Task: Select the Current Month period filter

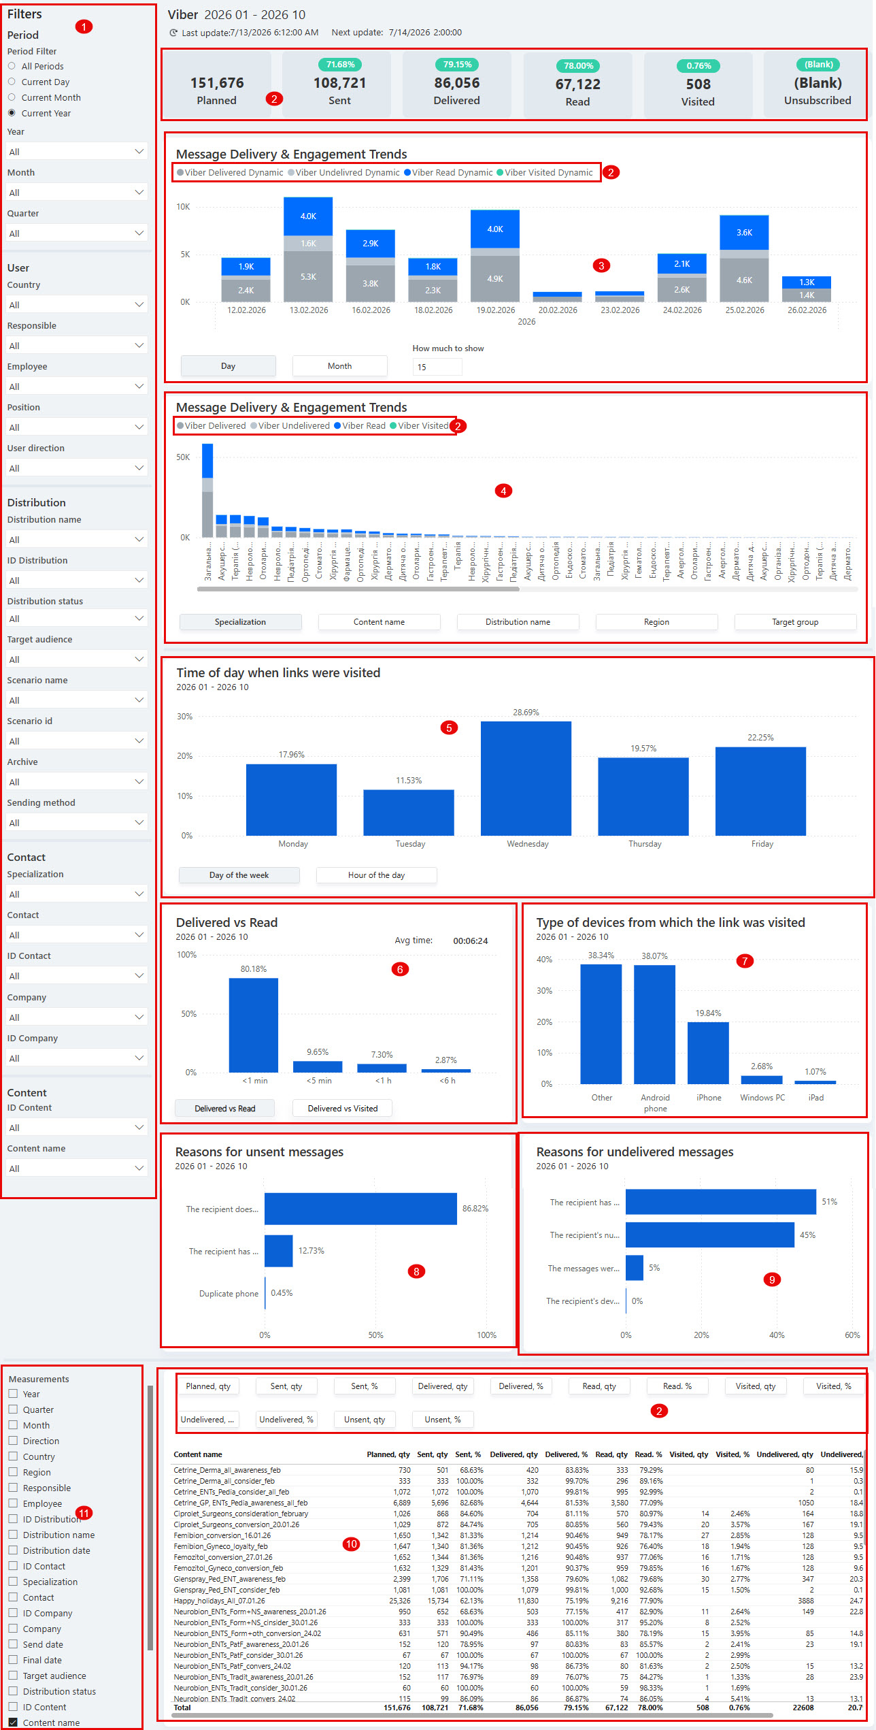Action: point(12,97)
